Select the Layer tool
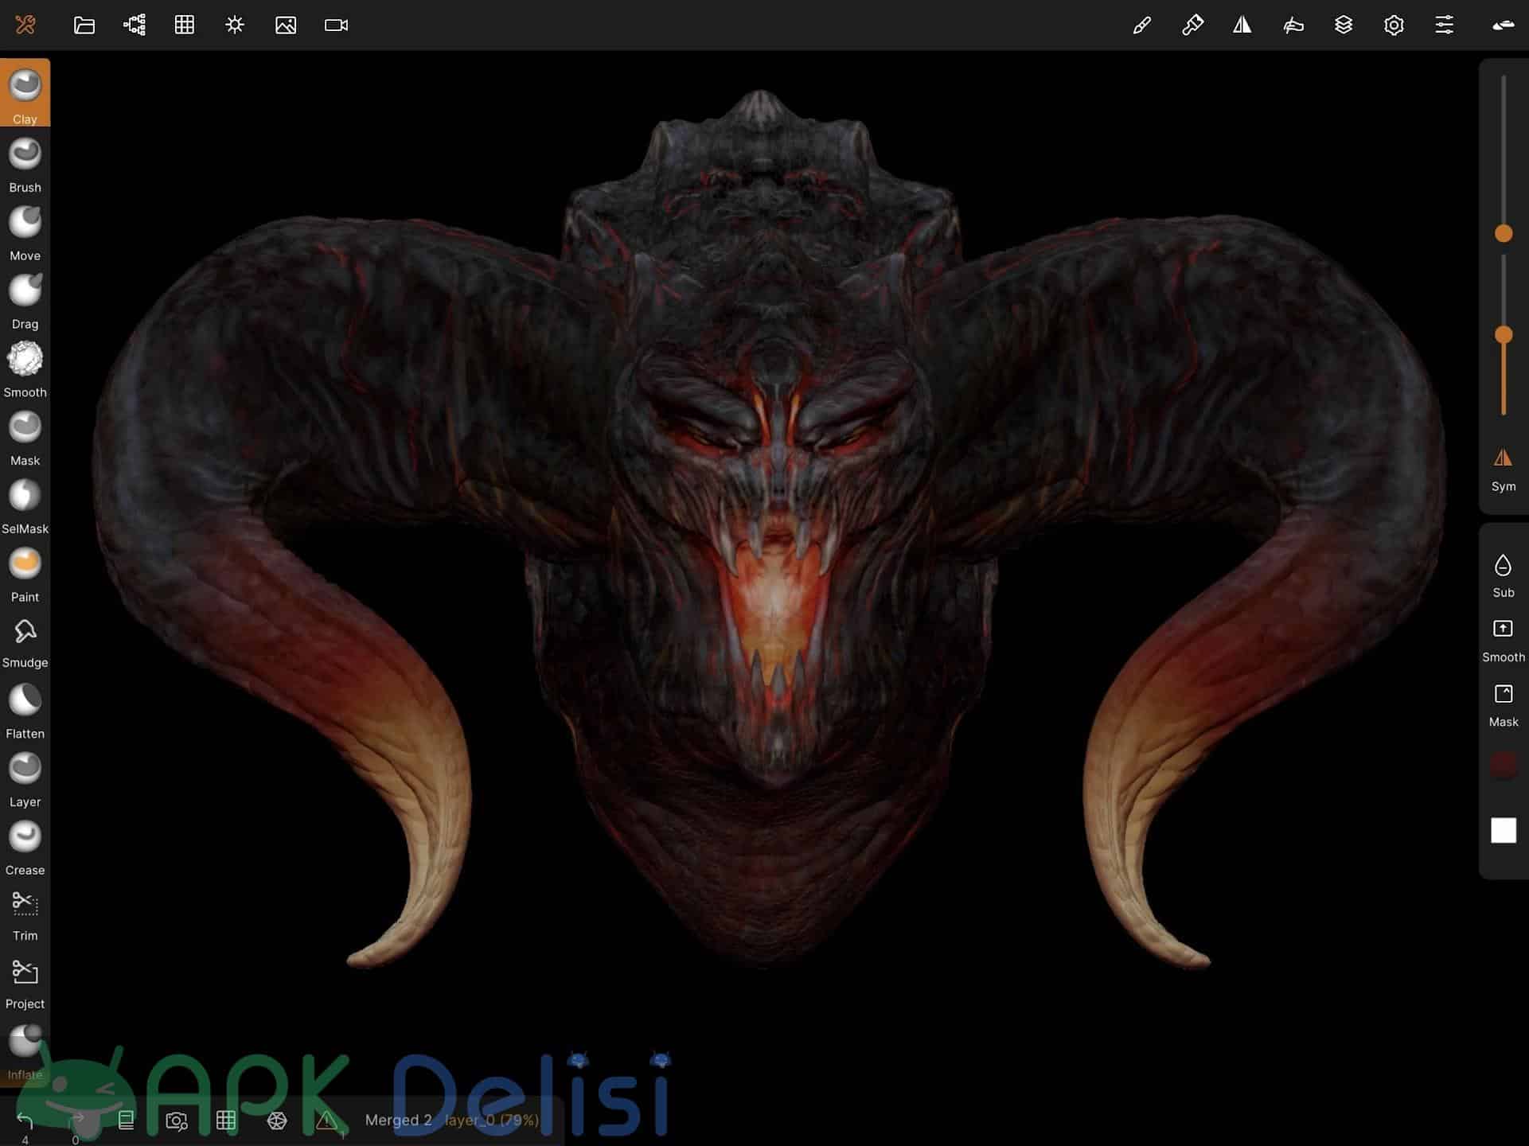 click(25, 779)
